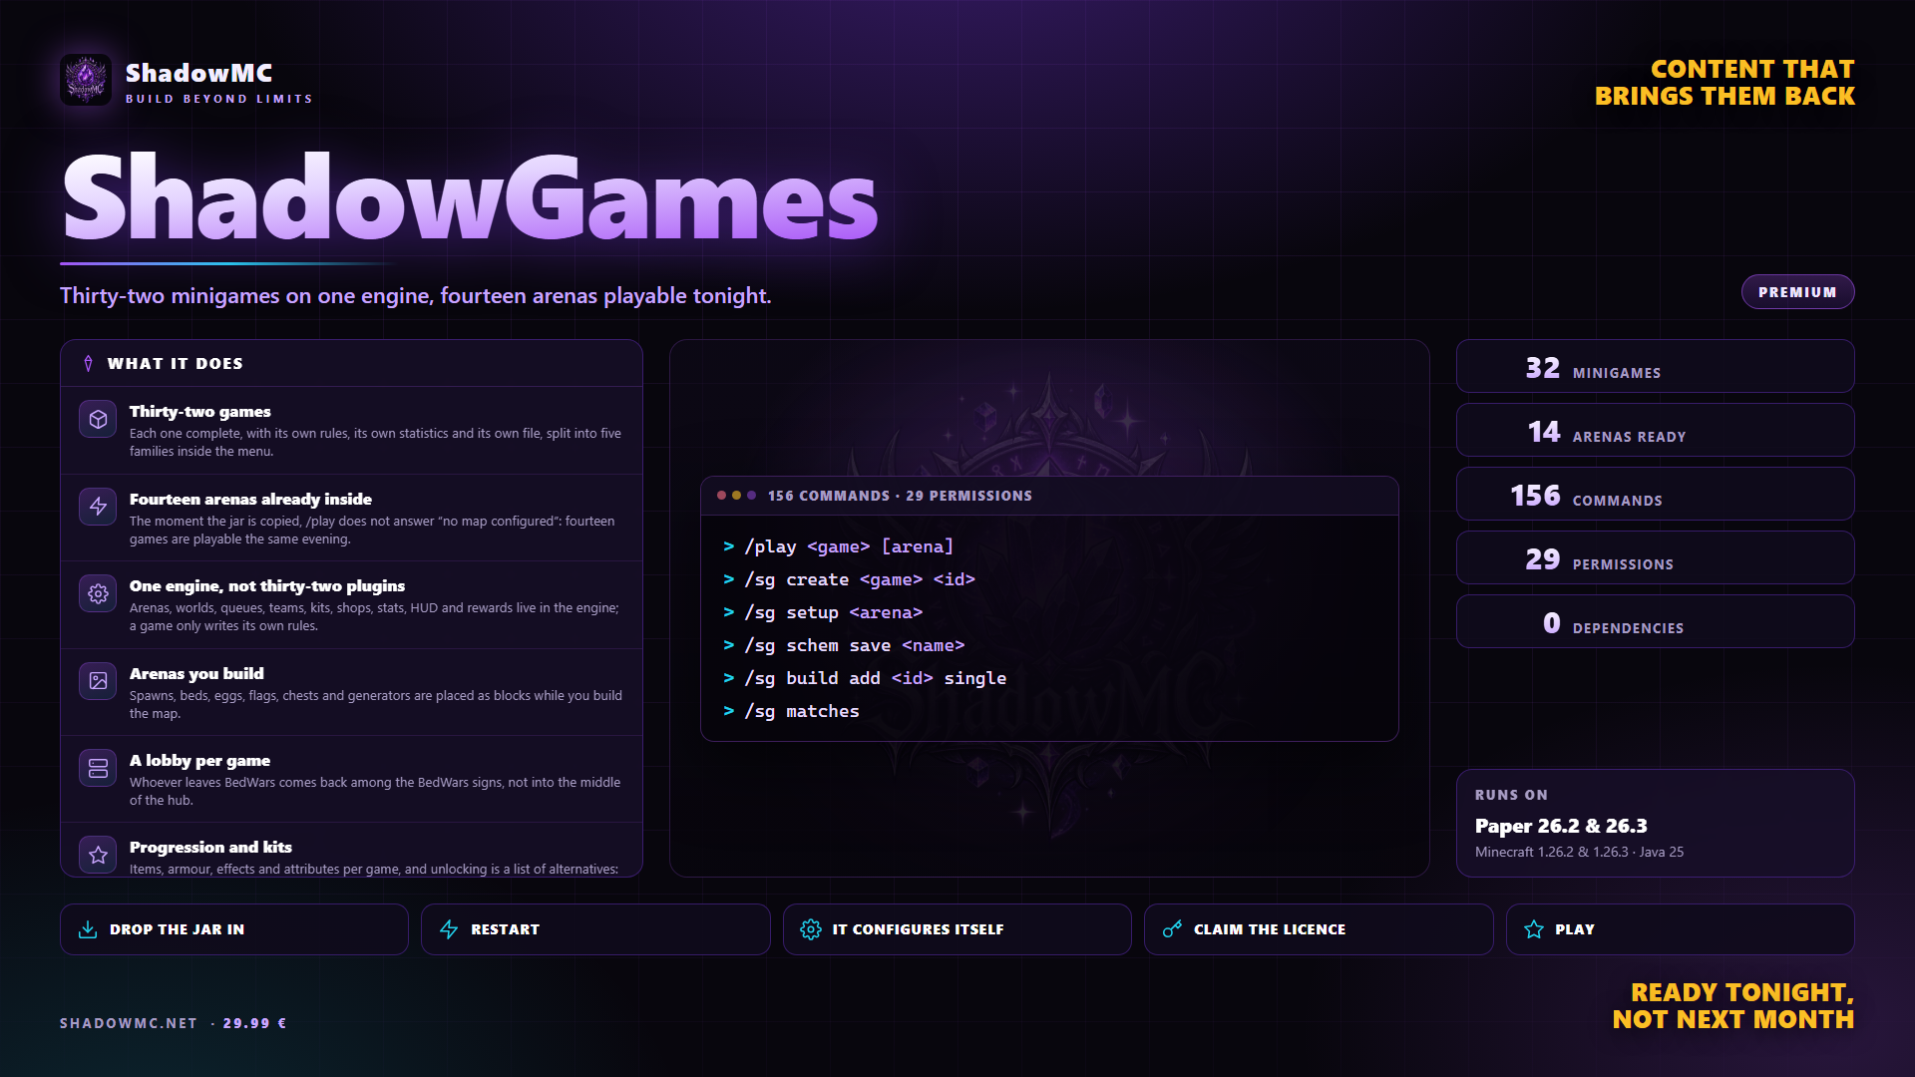Click the image icon beside Arenas you build
1915x1077 pixels.
tap(98, 681)
